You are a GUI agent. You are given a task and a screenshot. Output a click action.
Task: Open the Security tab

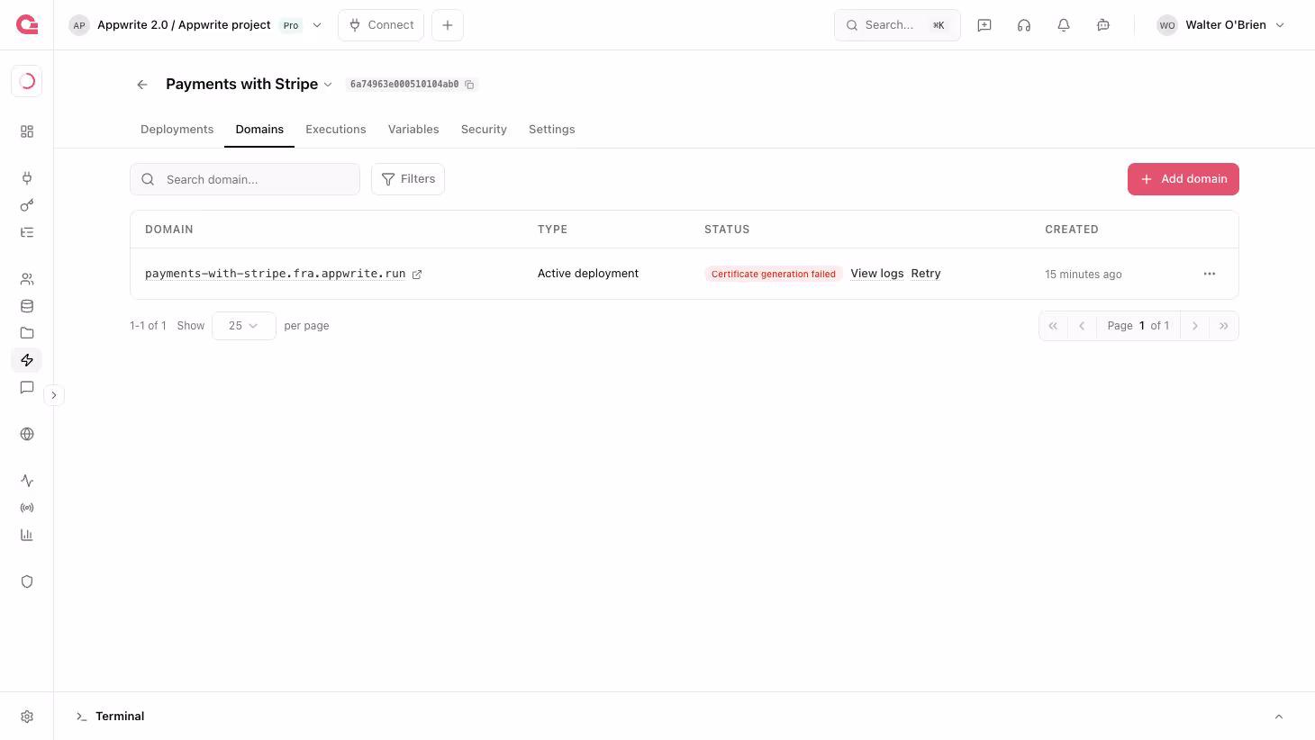point(484,130)
